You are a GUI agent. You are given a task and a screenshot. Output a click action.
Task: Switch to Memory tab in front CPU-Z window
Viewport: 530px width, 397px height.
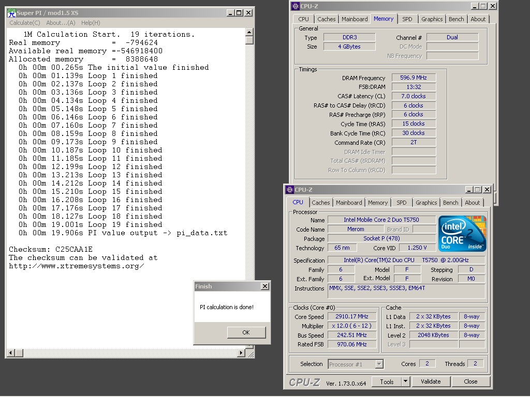[377, 203]
